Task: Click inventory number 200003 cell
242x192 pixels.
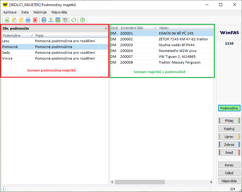Action: [x=139, y=45]
